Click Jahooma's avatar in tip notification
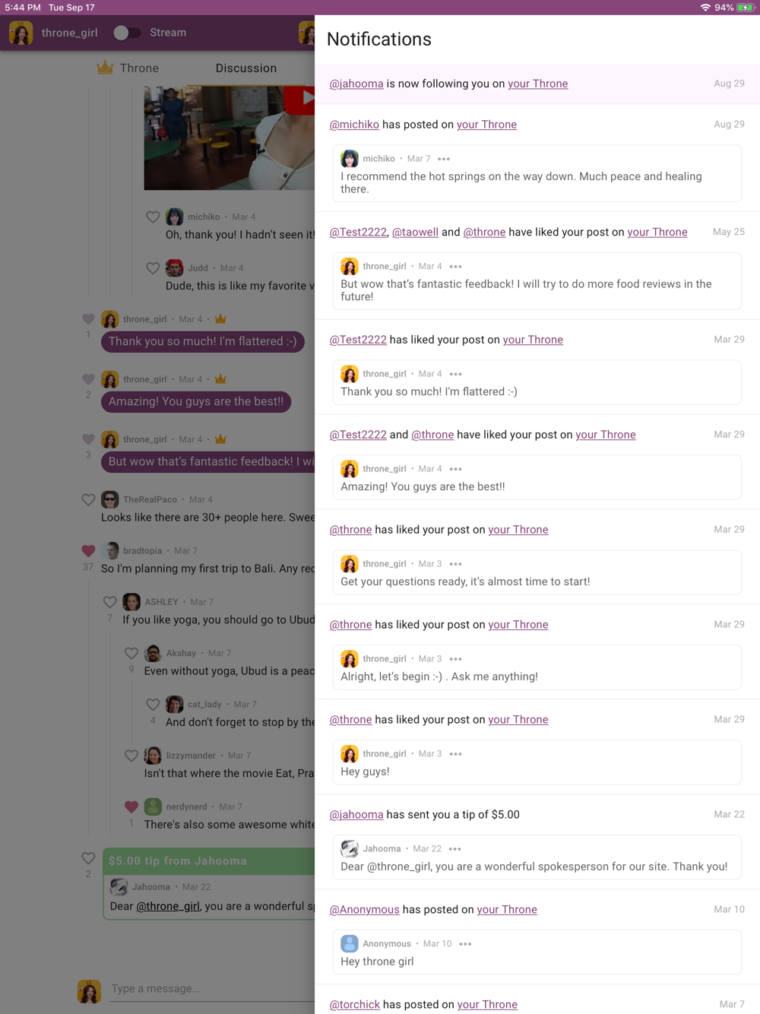This screenshot has width=760, height=1014. [x=350, y=849]
